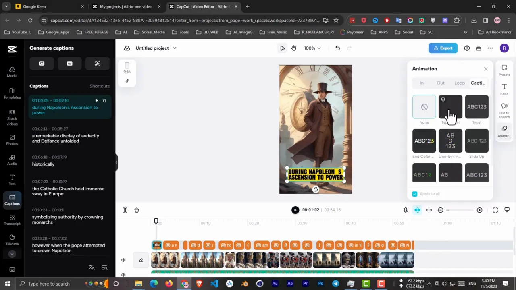
Task: Click the translate captions icon
Action: pyautogui.click(x=92, y=268)
